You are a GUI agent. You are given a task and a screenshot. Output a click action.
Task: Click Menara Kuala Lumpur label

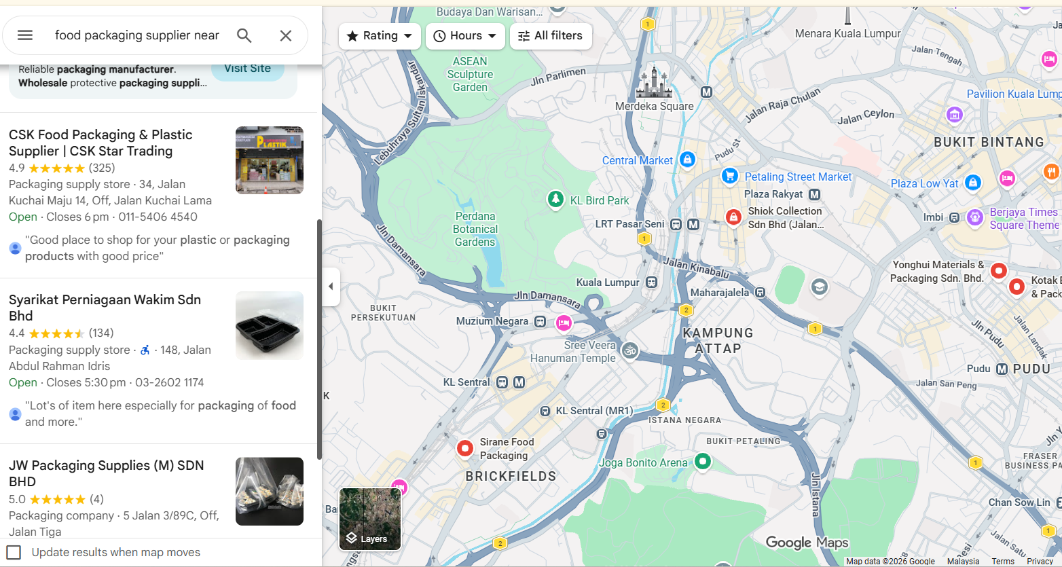tap(847, 34)
